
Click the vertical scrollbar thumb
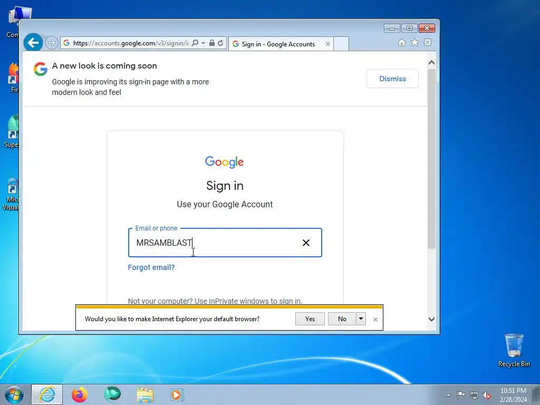coord(431,159)
